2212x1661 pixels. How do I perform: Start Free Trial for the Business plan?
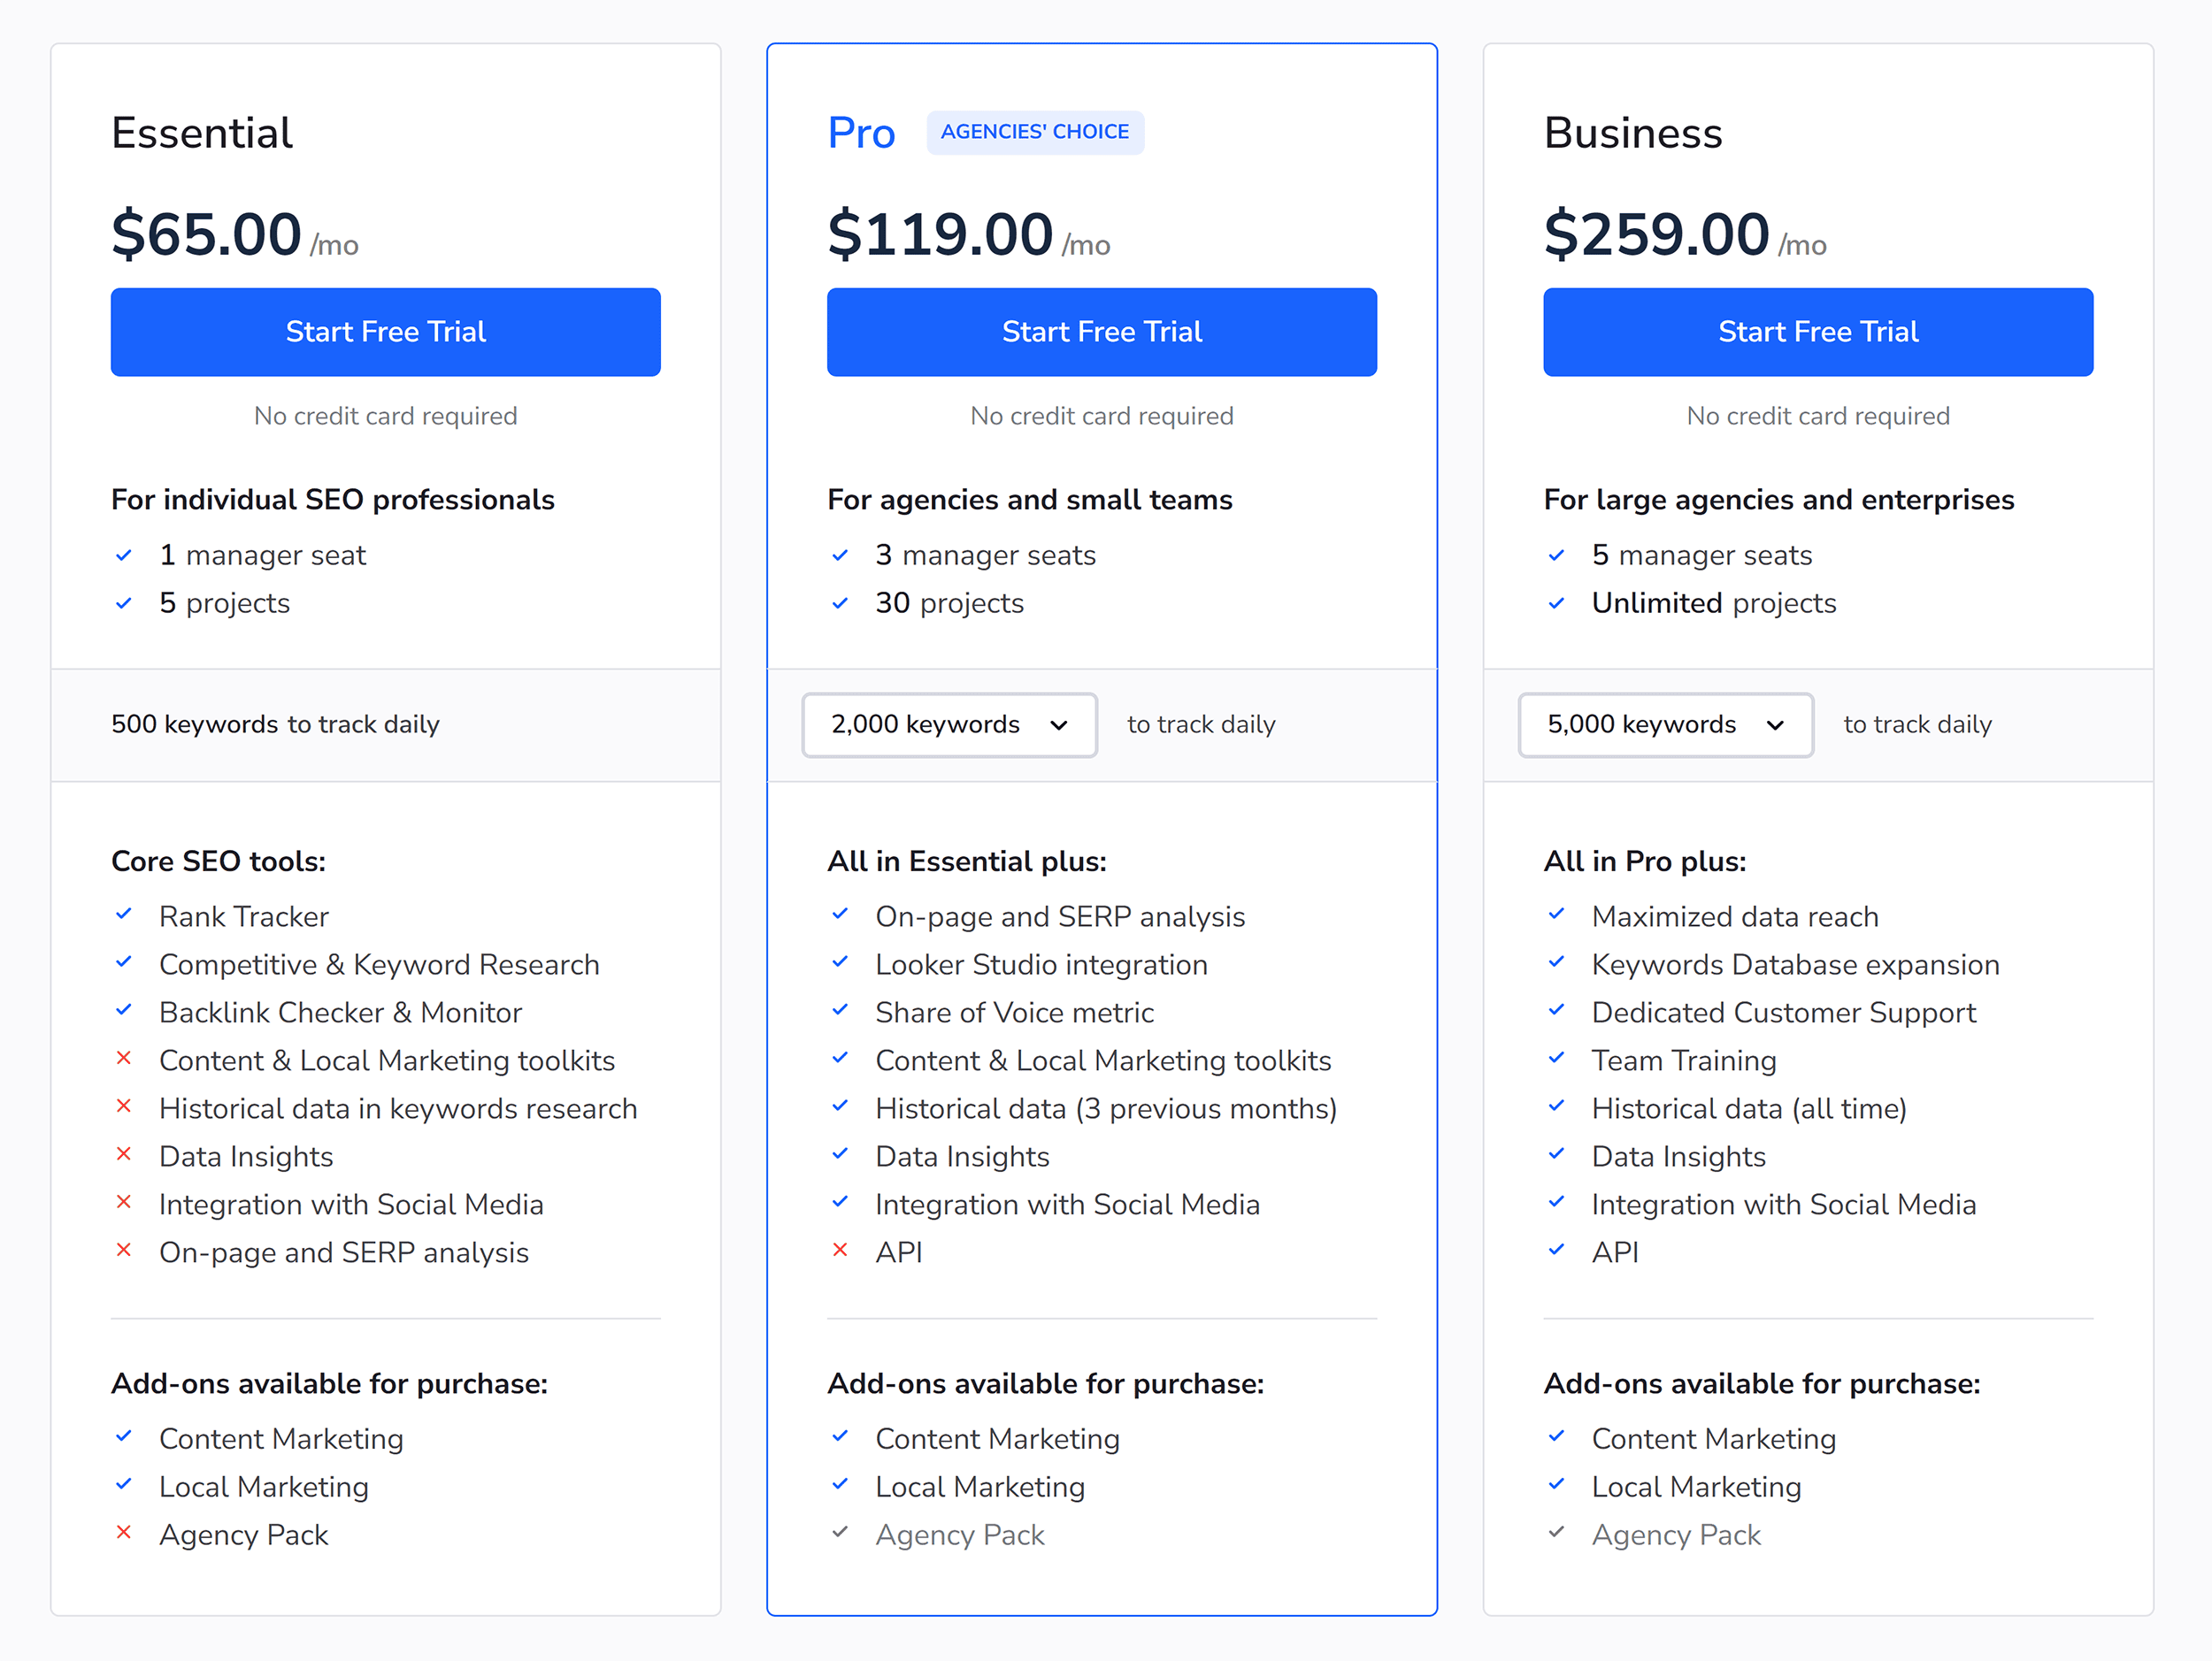click(x=1817, y=332)
